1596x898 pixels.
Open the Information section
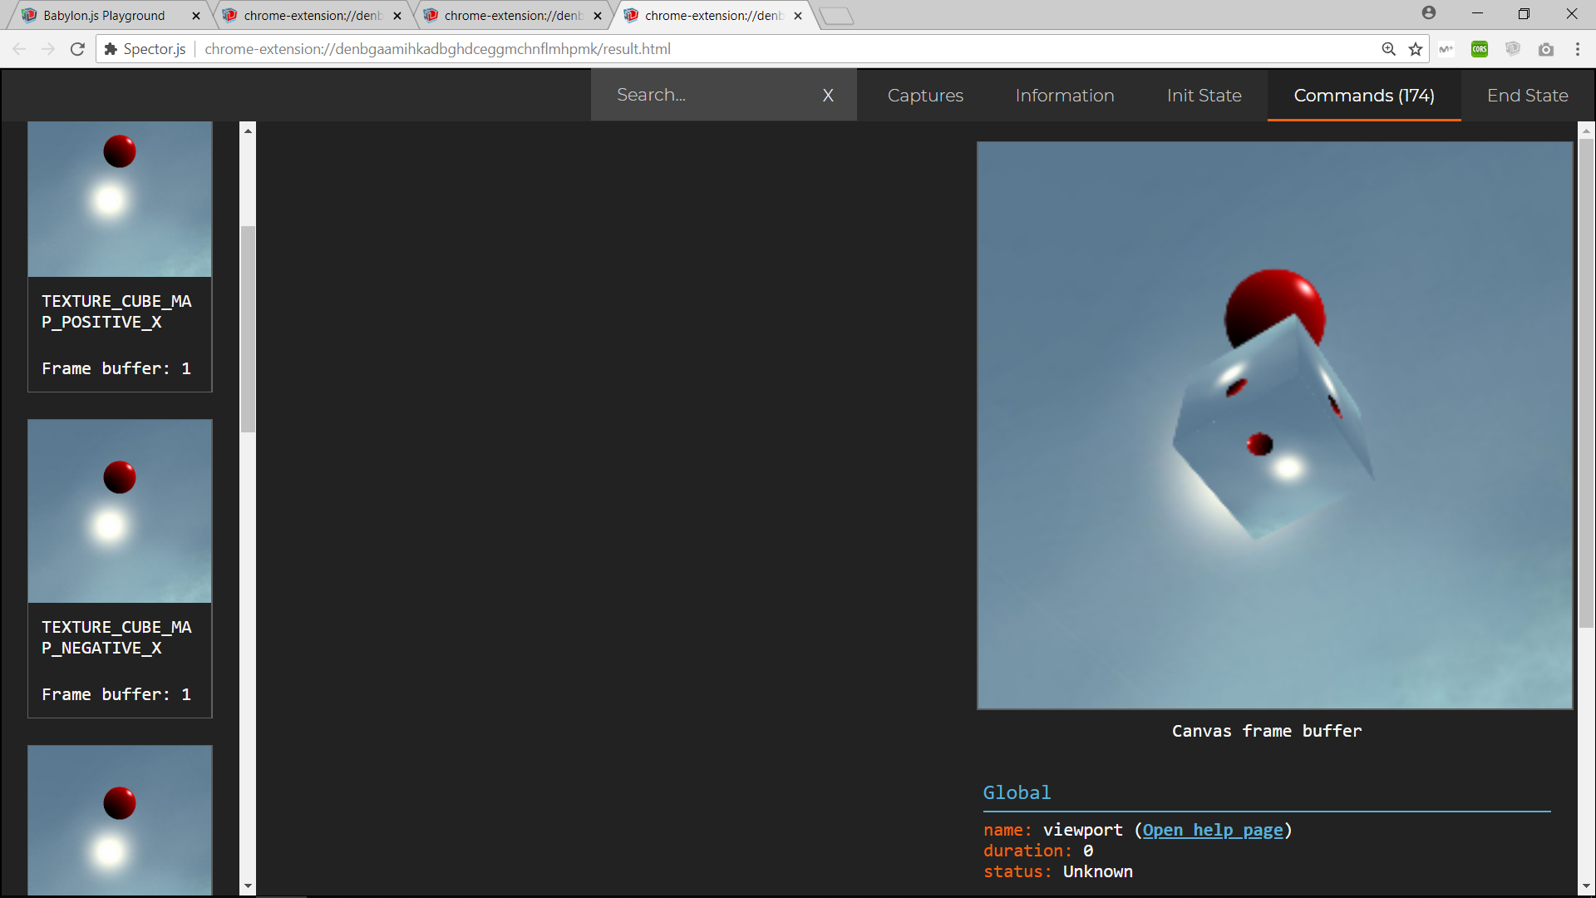pyautogui.click(x=1065, y=96)
